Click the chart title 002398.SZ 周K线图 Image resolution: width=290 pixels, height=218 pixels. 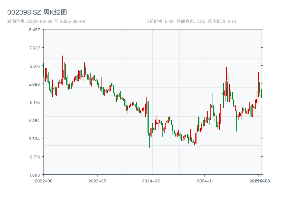click(x=37, y=13)
